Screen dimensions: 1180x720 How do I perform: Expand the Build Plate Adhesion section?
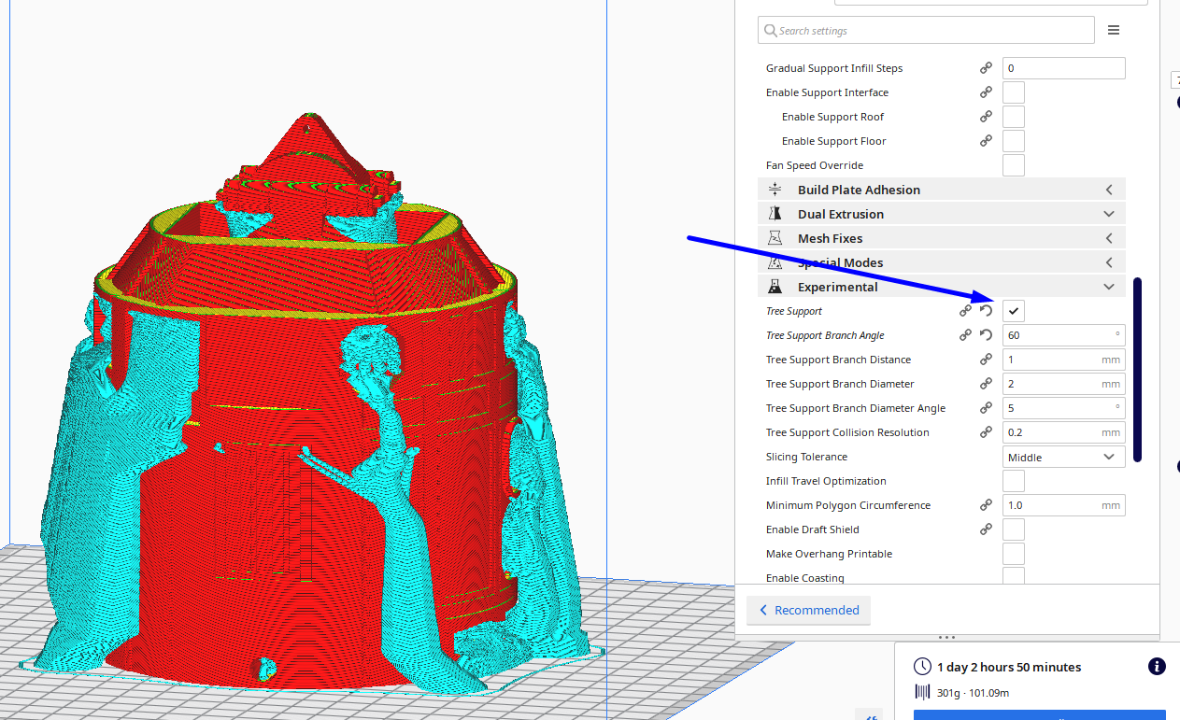pyautogui.click(x=941, y=190)
